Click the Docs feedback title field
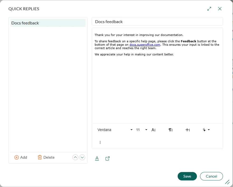 tap(157, 22)
